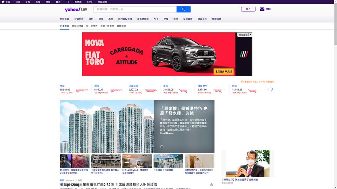The height and width of the screenshot is (189, 337).
Task: Close the Fiat Toro ad with X
Action: coord(250,35)
